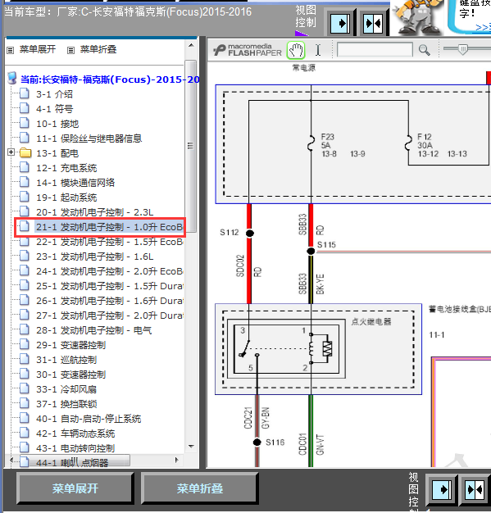Click the top view control expand-right arrow icon
The height and width of the screenshot is (513, 491).
341,23
